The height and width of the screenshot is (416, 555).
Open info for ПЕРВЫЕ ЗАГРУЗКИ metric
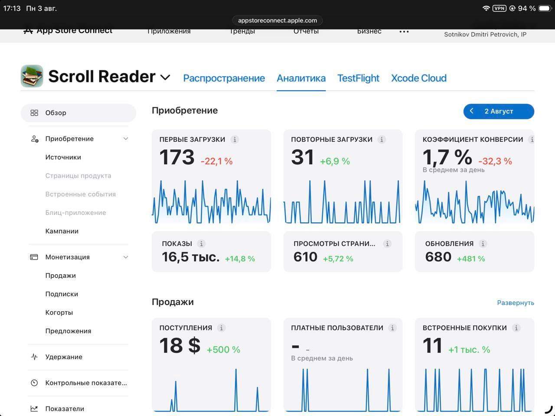(235, 140)
